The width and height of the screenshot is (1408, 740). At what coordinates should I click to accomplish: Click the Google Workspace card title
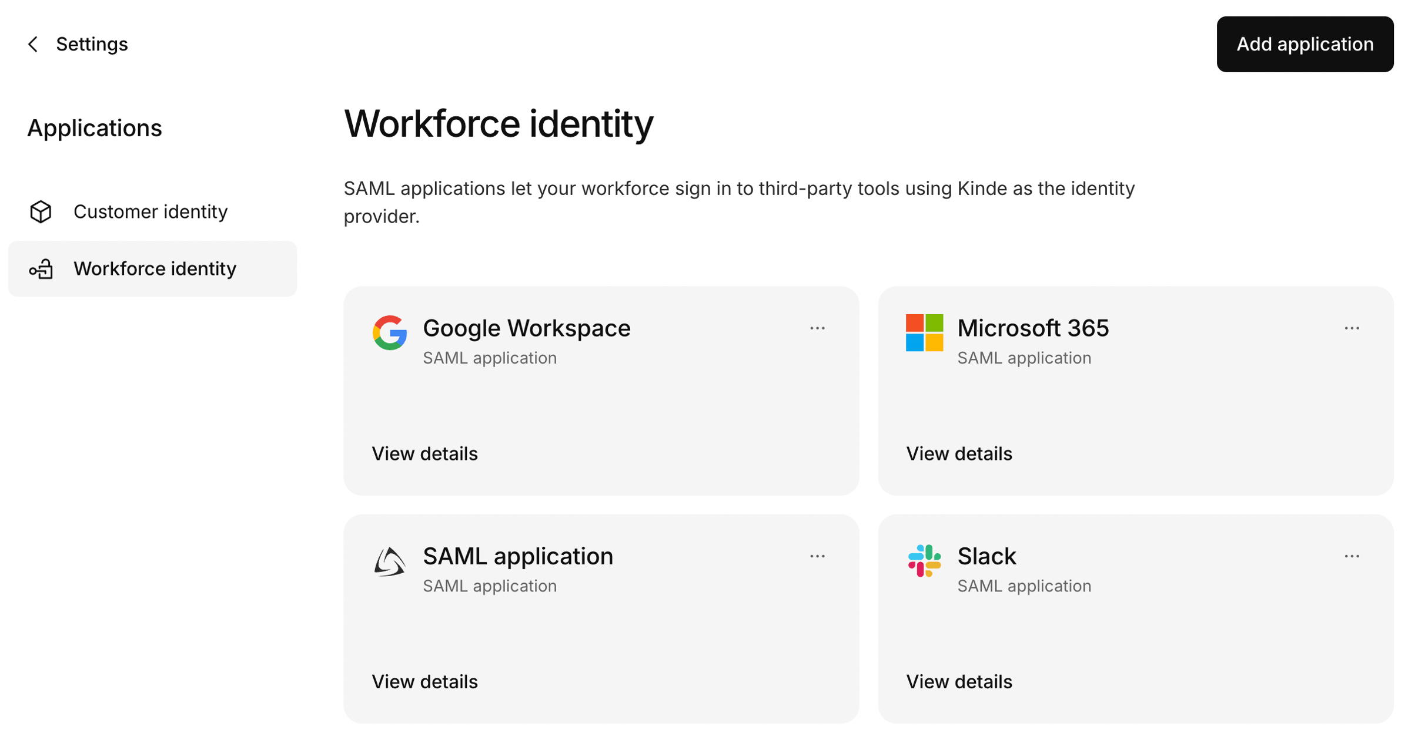point(526,328)
